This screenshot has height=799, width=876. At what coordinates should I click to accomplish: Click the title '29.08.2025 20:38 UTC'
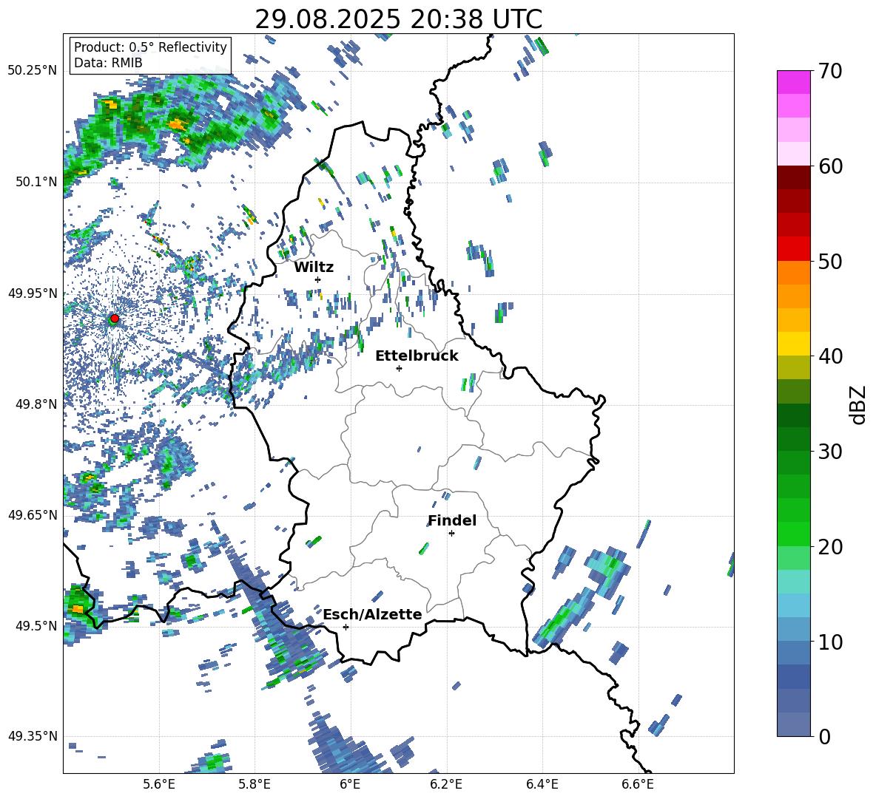[398, 19]
